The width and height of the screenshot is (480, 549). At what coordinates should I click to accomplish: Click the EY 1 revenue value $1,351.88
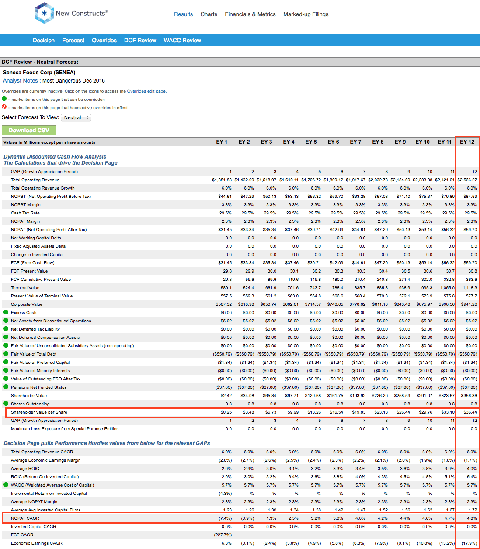pos(222,180)
